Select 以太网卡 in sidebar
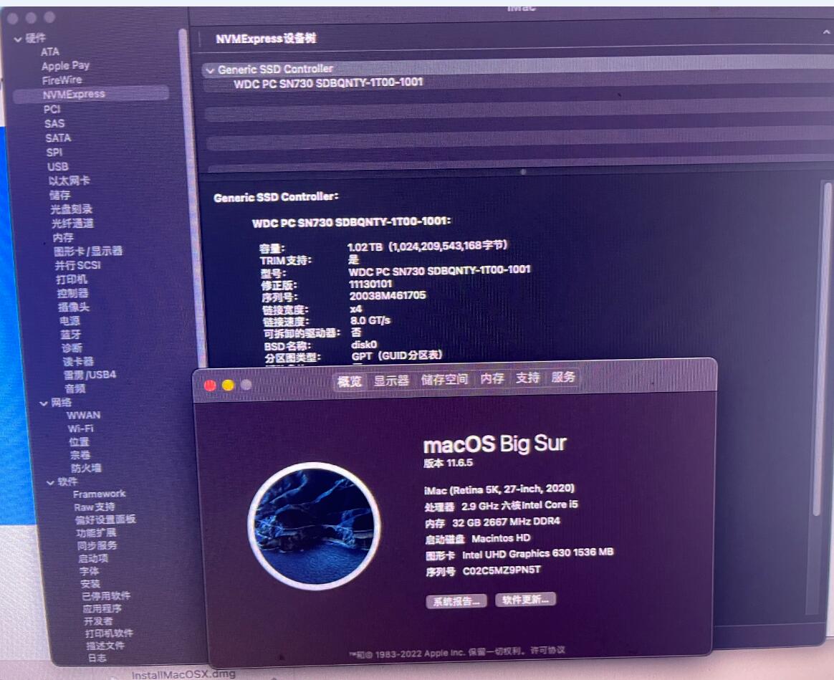Image resolution: width=834 pixels, height=680 pixels. 69,181
